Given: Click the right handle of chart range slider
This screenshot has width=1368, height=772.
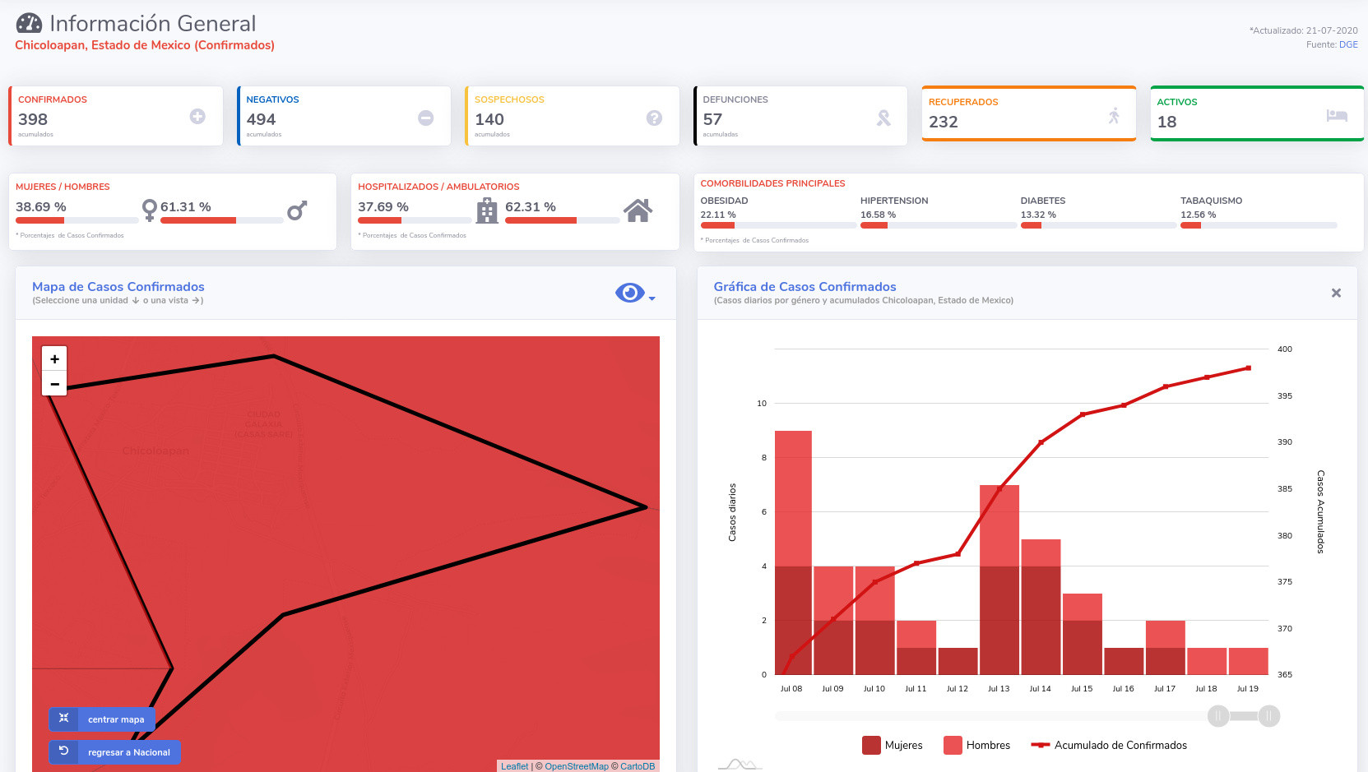Looking at the screenshot, I should point(1269,716).
